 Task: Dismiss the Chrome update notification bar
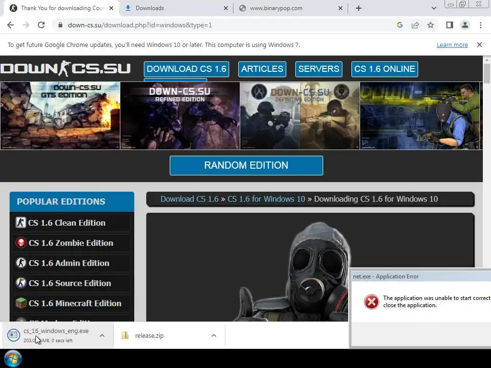(x=479, y=45)
